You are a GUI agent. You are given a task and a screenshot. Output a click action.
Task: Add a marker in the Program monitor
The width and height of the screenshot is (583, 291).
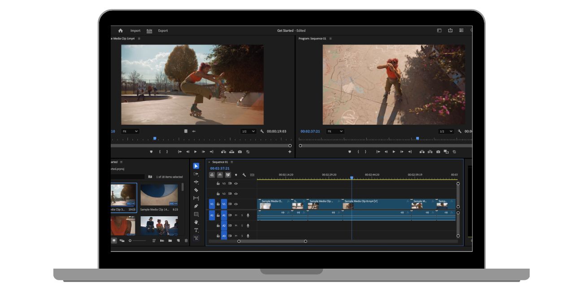click(350, 152)
